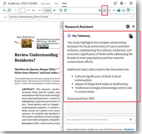Go to next page chevron
142x134 pixels.
point(33,10)
